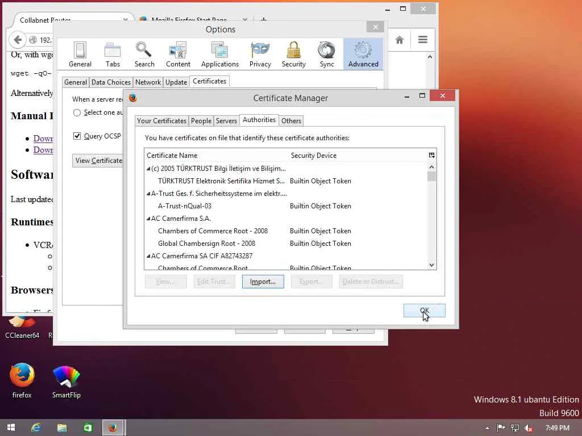Screen dimensions: 582x436
Task: Launch Internet Explorer from the taskbar
Action: [x=36, y=427]
